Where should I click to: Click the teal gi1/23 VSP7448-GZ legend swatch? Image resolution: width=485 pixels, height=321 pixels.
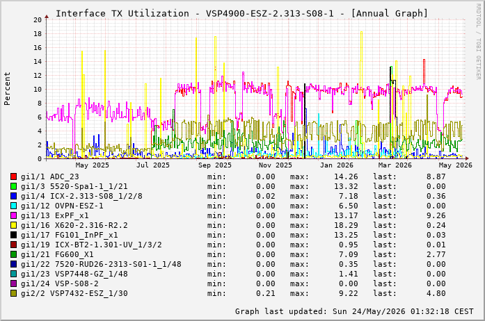click(13, 274)
